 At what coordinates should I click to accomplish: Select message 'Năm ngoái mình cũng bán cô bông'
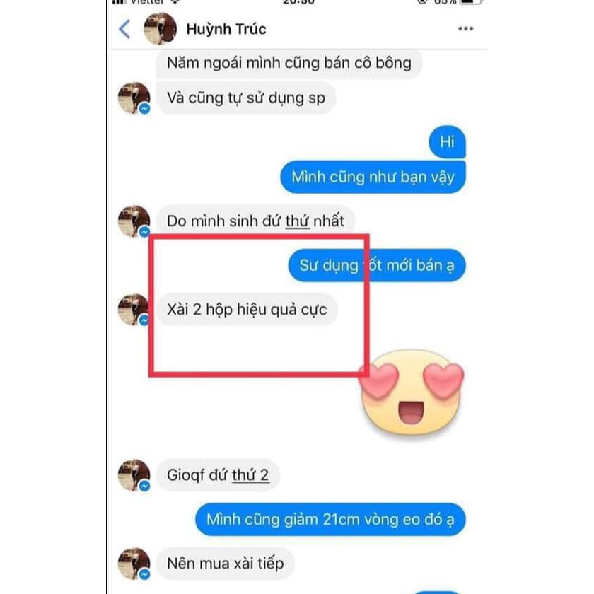(x=289, y=63)
